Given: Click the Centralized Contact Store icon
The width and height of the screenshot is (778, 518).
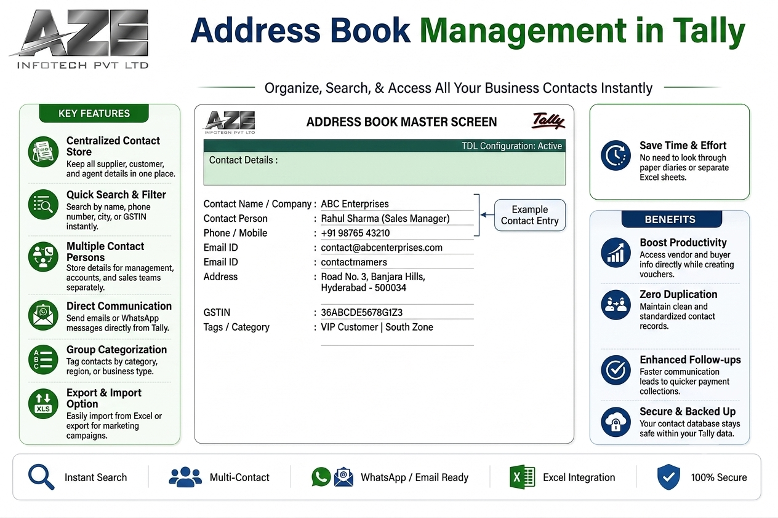Looking at the screenshot, I should (x=44, y=151).
